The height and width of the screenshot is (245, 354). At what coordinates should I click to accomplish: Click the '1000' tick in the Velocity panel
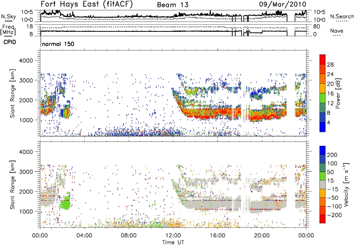pos(26,211)
